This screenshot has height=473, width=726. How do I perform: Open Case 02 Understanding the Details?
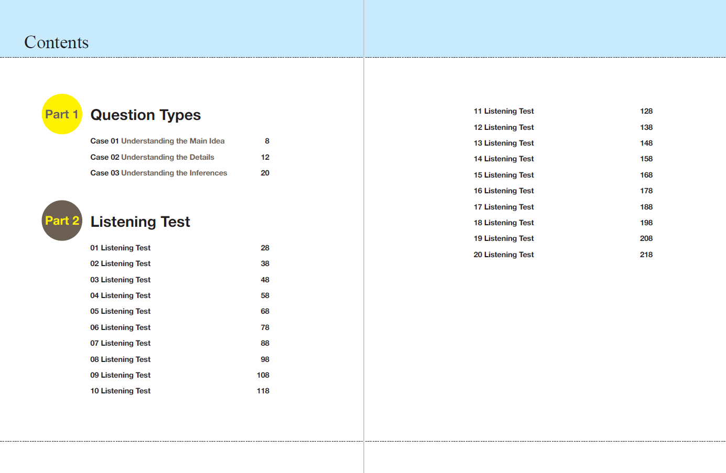pos(152,157)
